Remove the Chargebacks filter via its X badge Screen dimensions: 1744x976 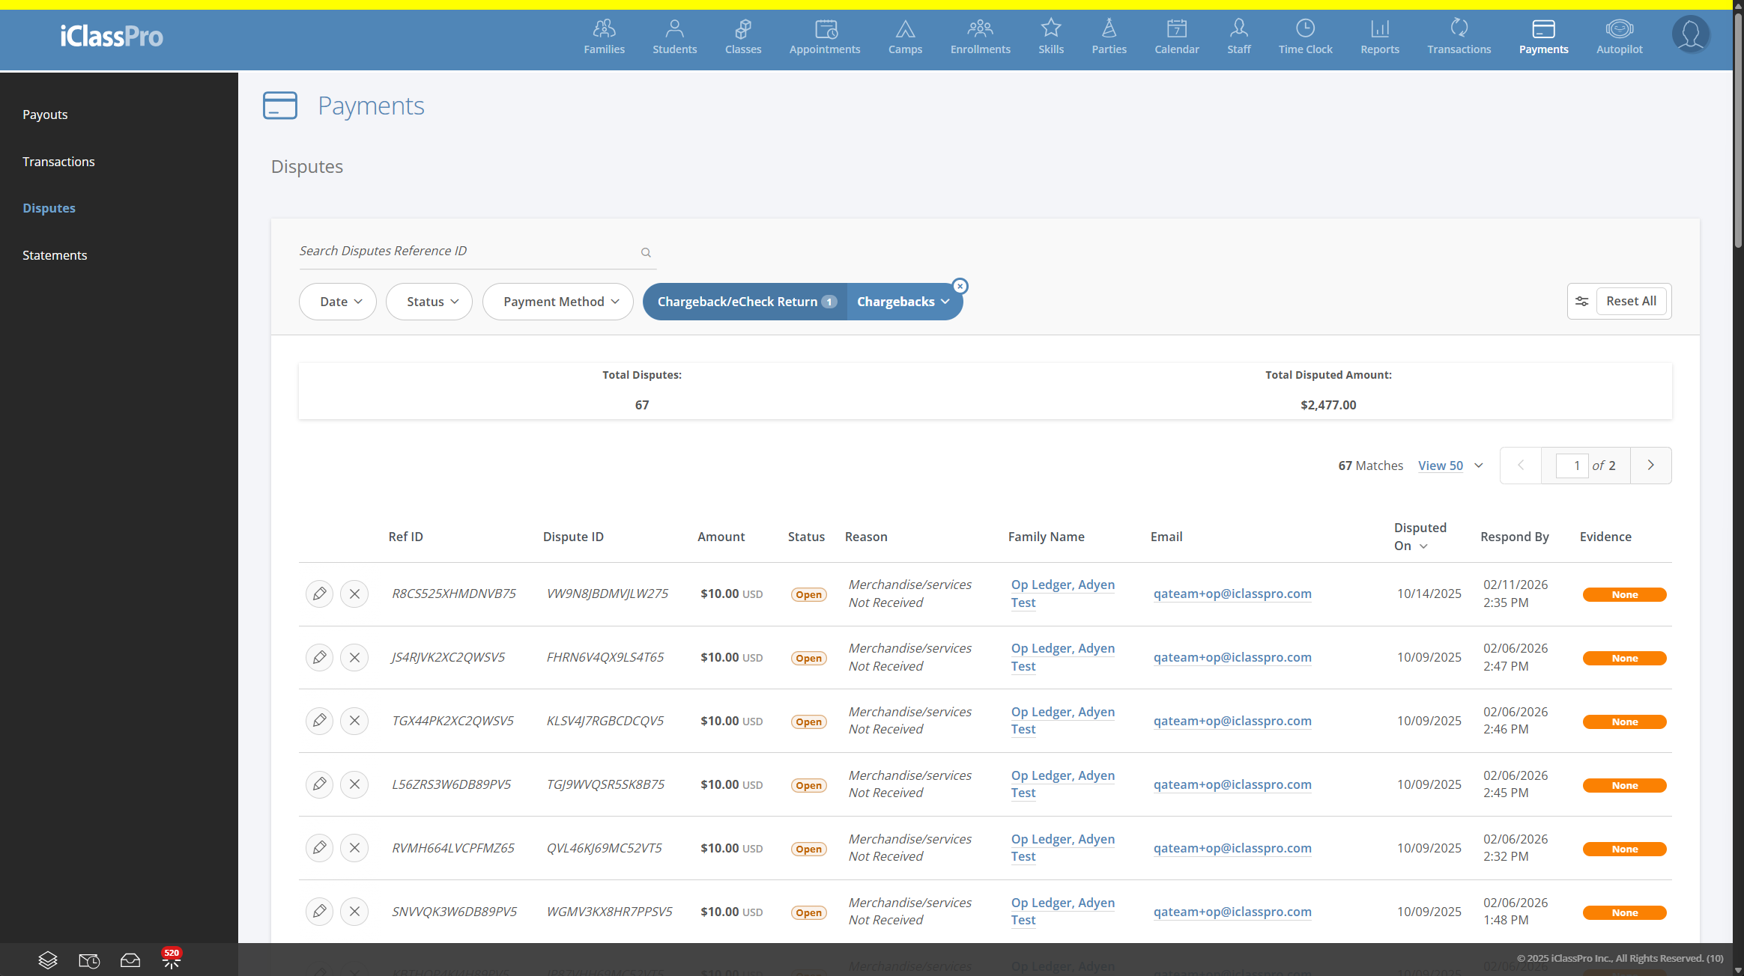pos(960,285)
